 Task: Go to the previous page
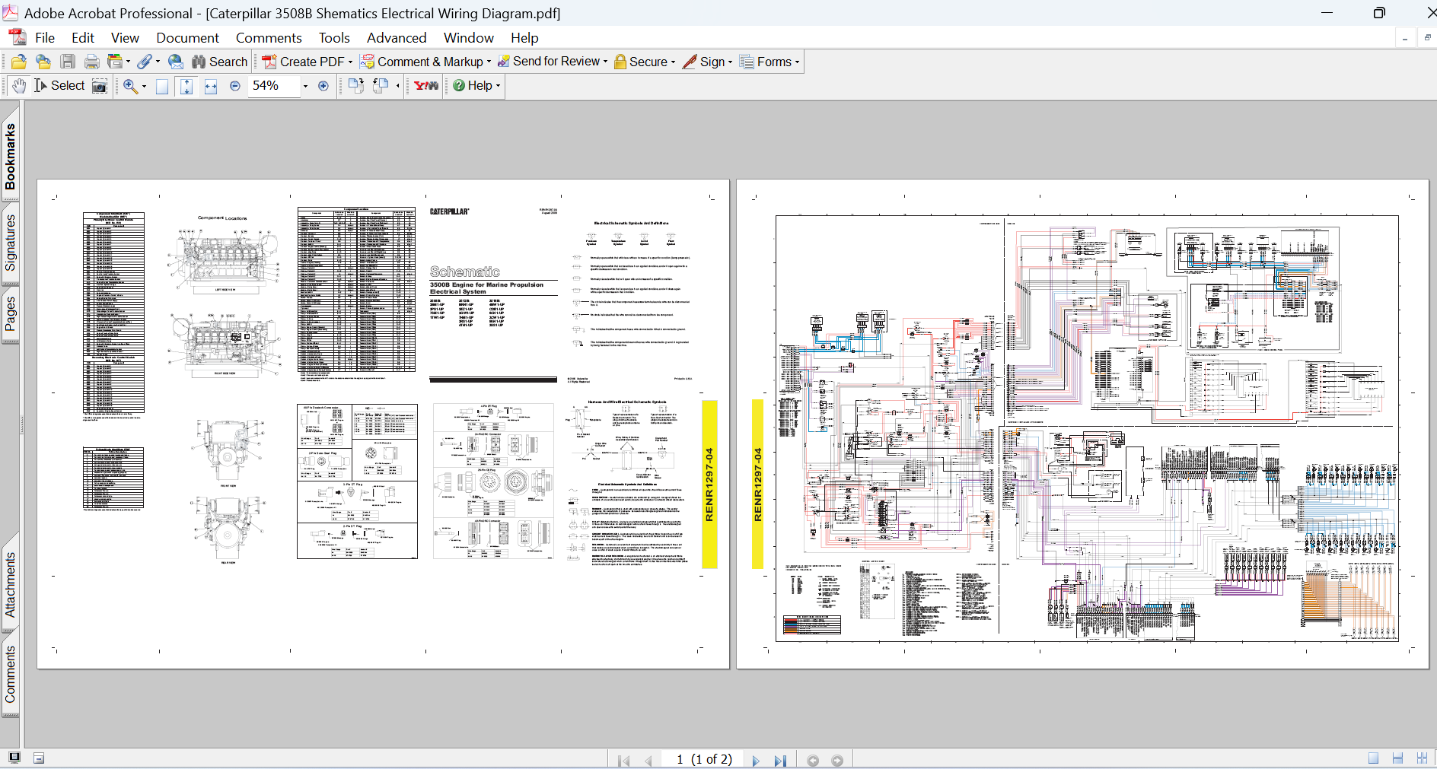click(648, 760)
